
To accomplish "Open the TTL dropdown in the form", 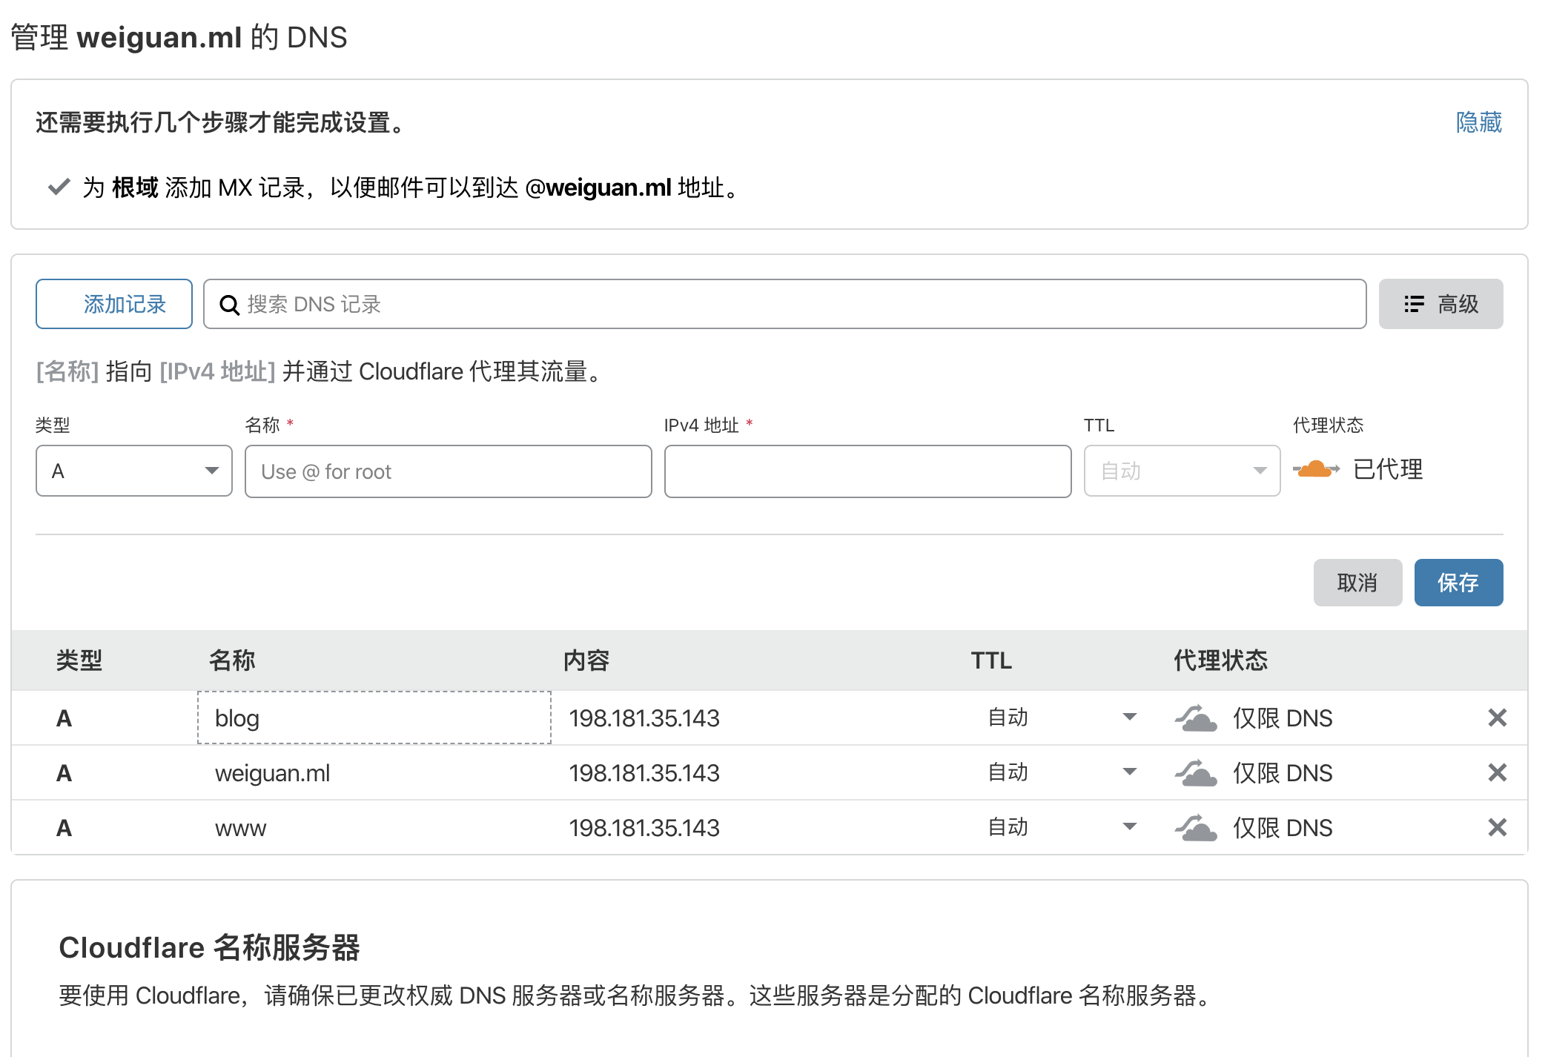I will coord(1182,471).
